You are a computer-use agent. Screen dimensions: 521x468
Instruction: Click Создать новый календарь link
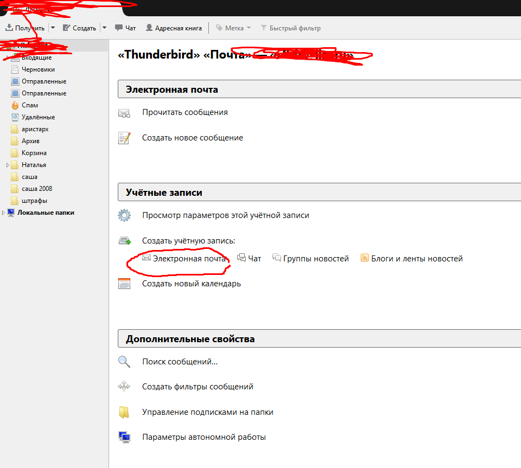[x=192, y=284]
